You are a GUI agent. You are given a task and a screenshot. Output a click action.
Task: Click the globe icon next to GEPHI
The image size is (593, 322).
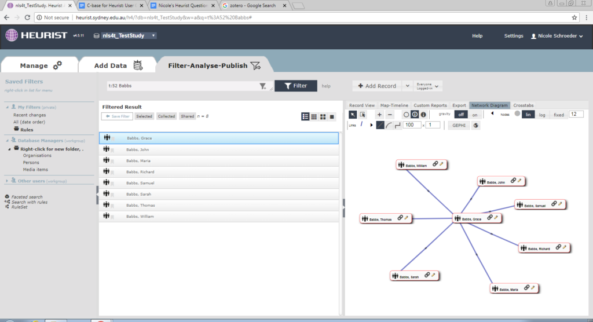475,125
